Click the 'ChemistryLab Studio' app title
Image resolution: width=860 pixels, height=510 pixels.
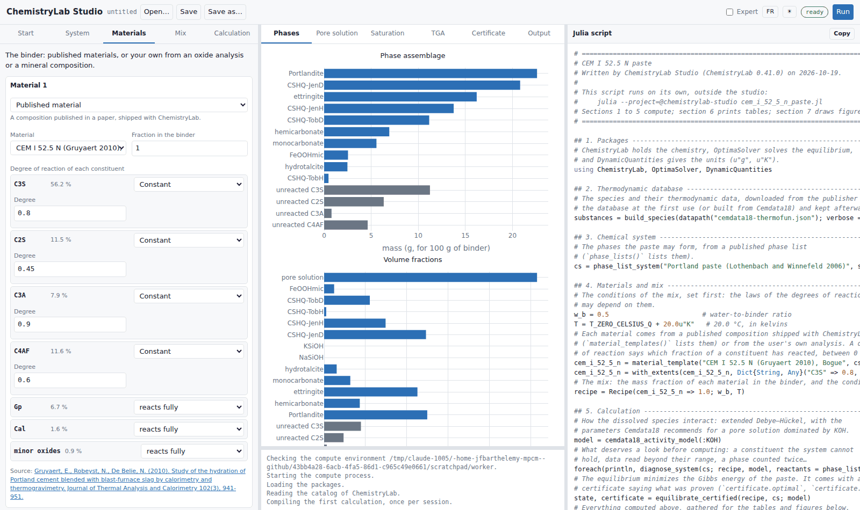coord(54,11)
